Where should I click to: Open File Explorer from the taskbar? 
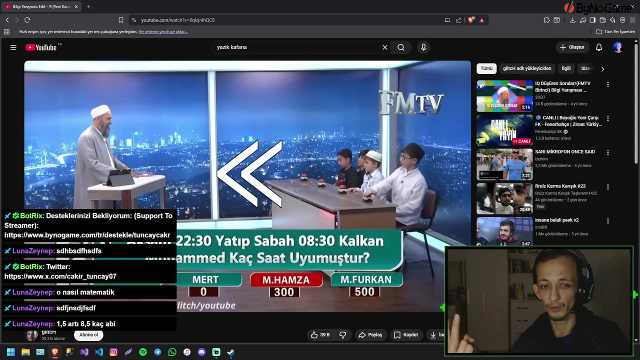coord(25,352)
